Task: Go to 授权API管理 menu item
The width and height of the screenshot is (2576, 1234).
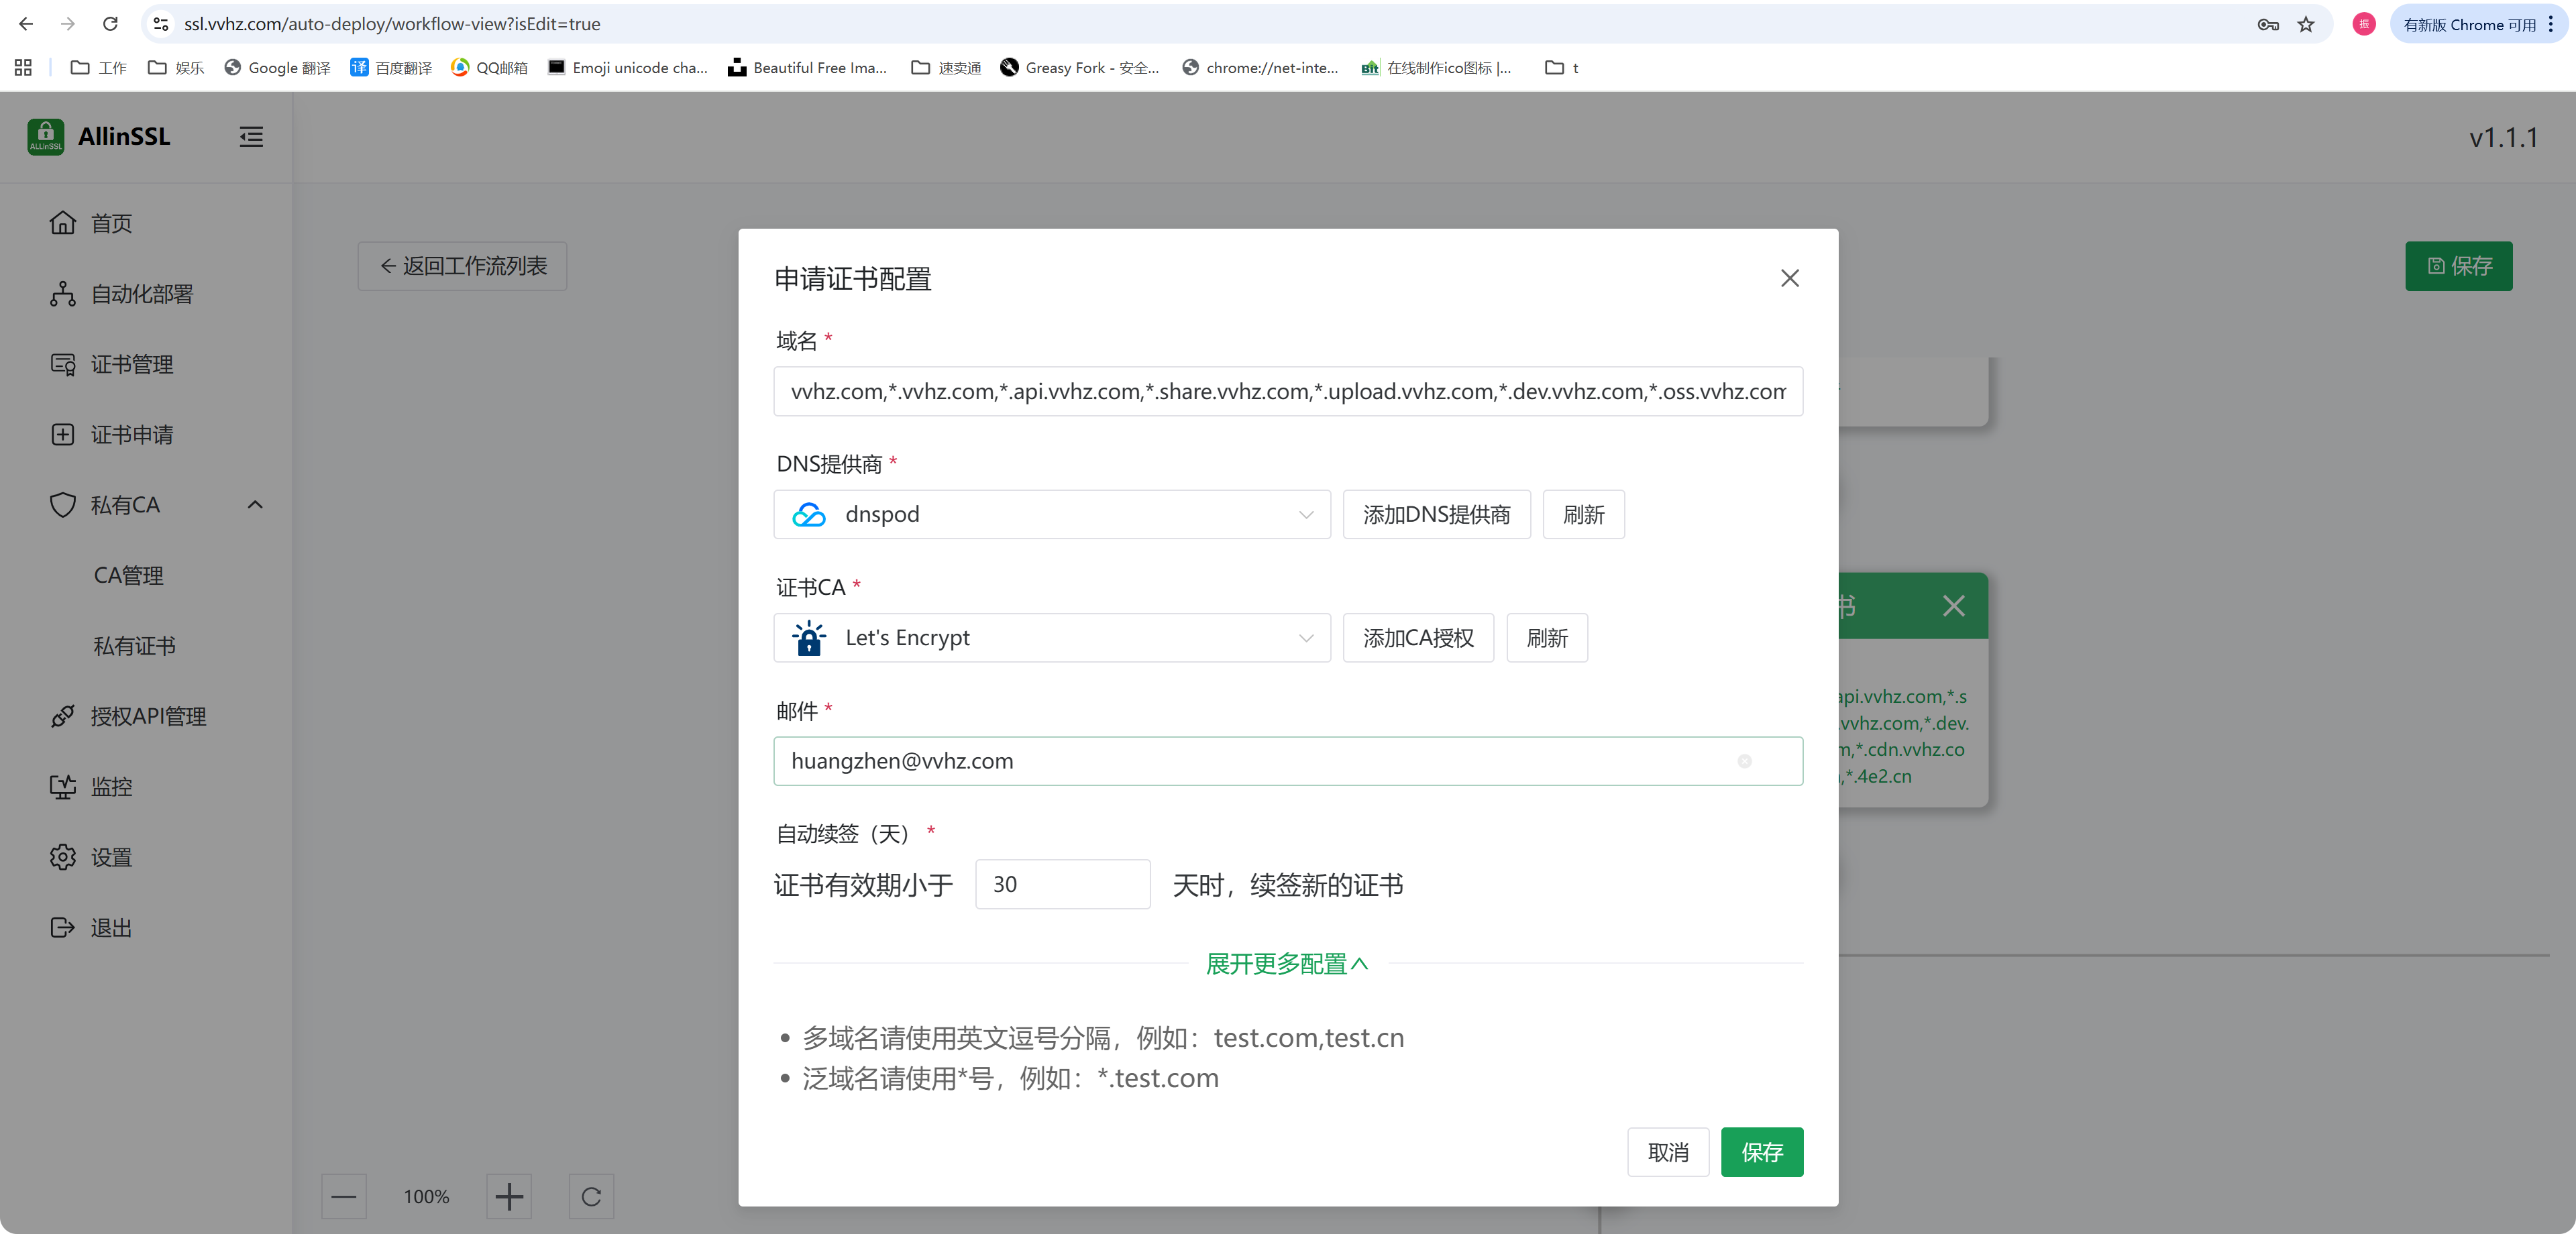Action: (148, 716)
